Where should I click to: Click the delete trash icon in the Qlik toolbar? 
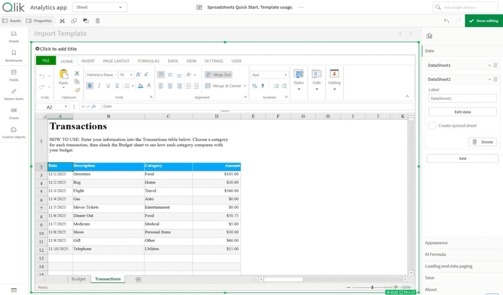(98, 21)
